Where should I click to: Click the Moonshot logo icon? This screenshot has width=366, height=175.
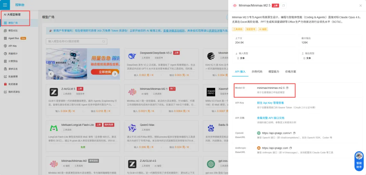tap(211, 56)
